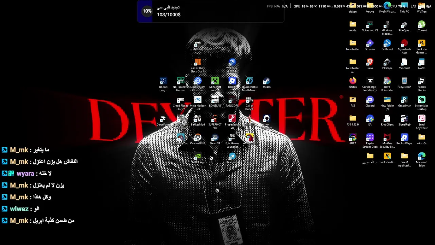
Task: Open Inkscape shortcut
Action: pyautogui.click(x=387, y=64)
